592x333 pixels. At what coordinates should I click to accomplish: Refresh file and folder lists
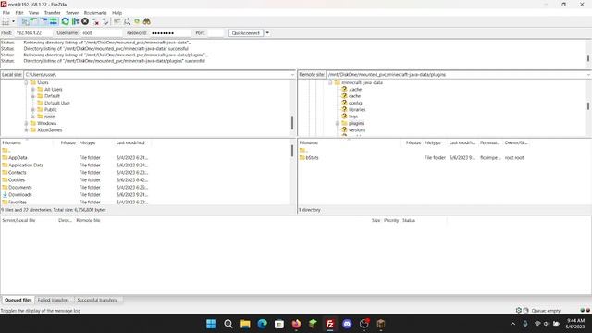66,21
